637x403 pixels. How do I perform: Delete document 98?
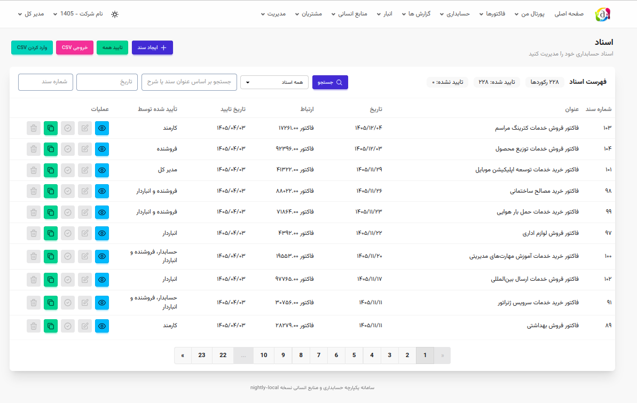[34, 191]
